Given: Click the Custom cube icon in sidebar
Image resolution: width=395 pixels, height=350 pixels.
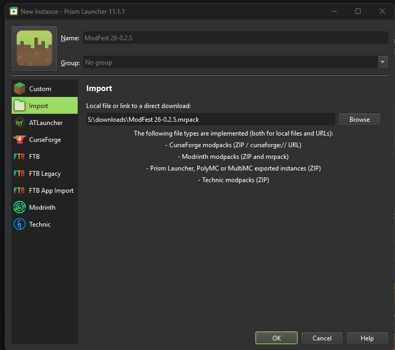Looking at the screenshot, I should [20, 88].
